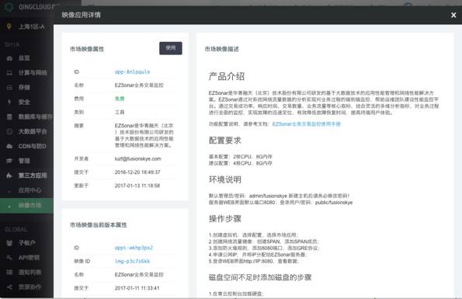Click the 磁盘空间不足时添加磁盘的步骤 heading

click(260, 277)
